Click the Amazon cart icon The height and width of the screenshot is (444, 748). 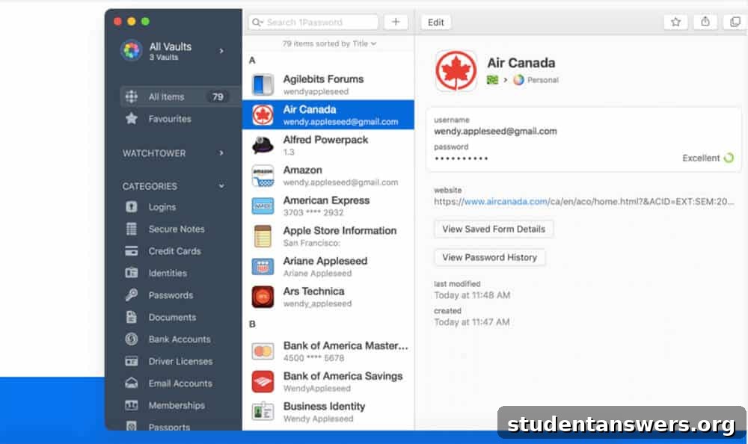(263, 176)
